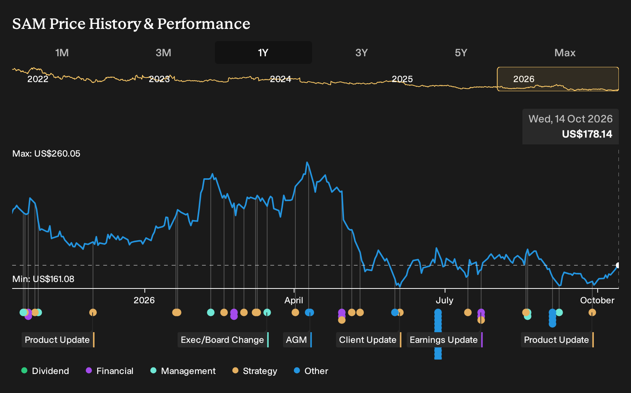Screen dimensions: 631x393
Task: Click the highlighted 2026 range selector in mini chart
Action: [x=558, y=79]
